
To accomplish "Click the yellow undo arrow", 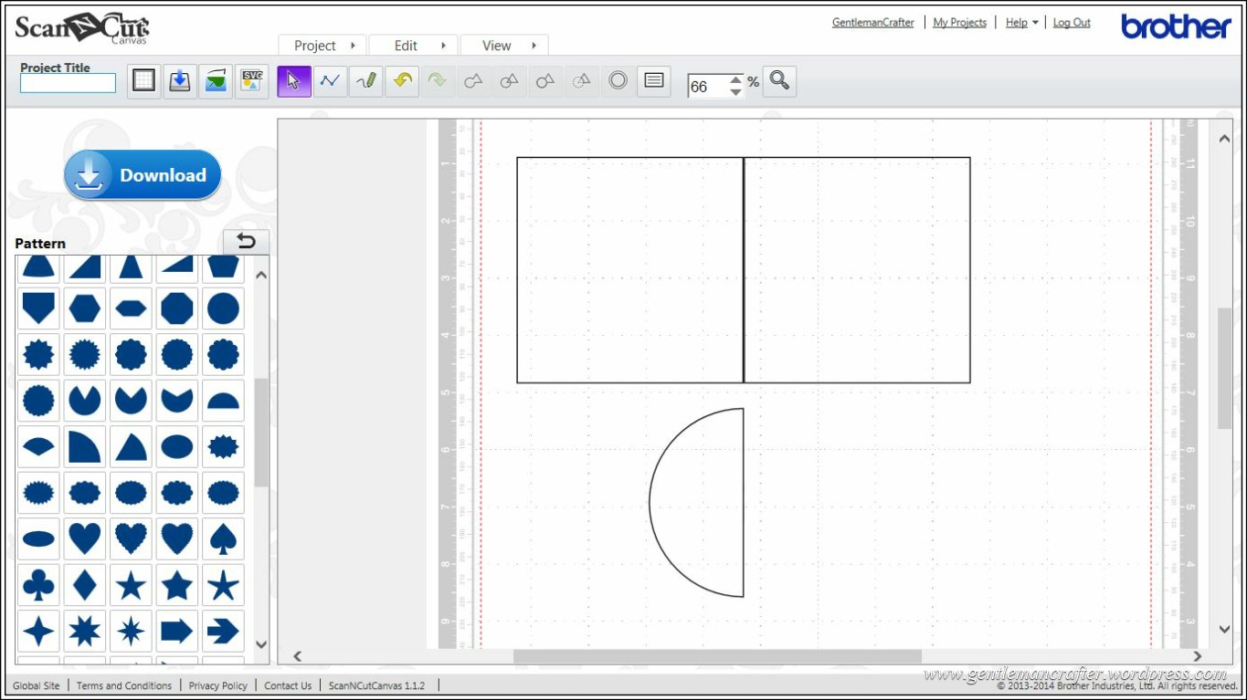I will 402,81.
